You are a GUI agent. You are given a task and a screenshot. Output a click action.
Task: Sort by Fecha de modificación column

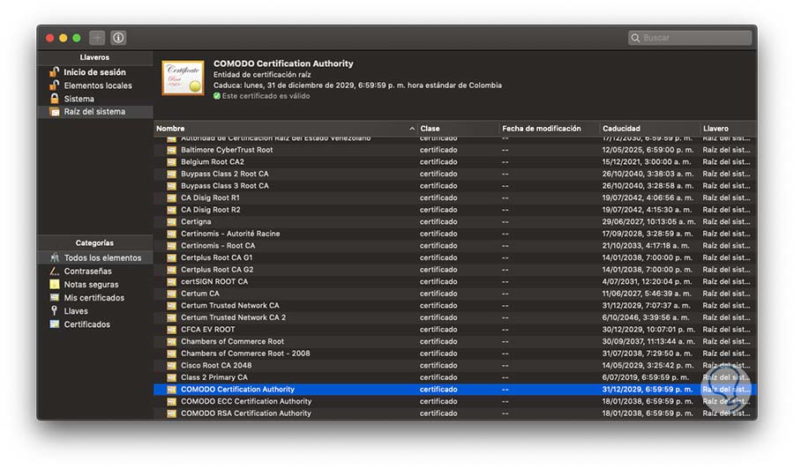click(549, 129)
